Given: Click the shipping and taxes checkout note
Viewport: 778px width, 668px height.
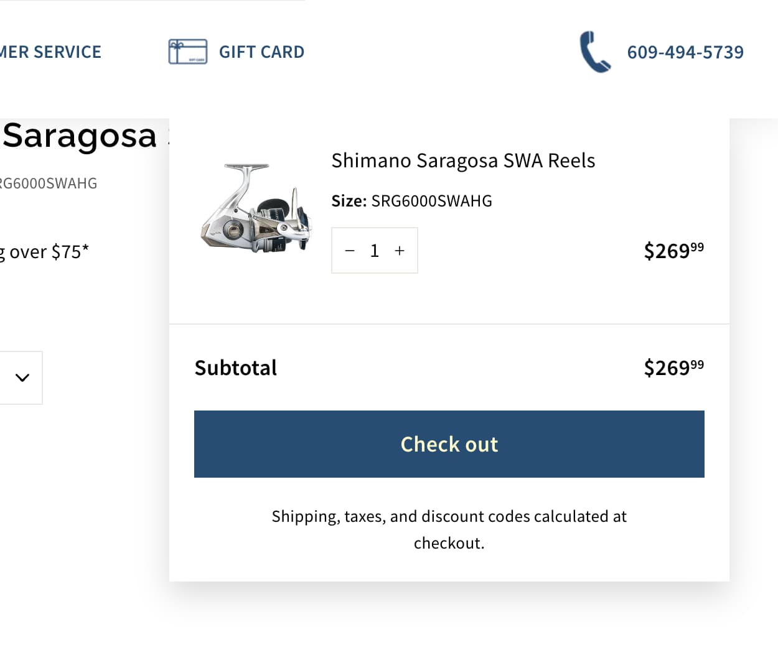Looking at the screenshot, I should [449, 529].
